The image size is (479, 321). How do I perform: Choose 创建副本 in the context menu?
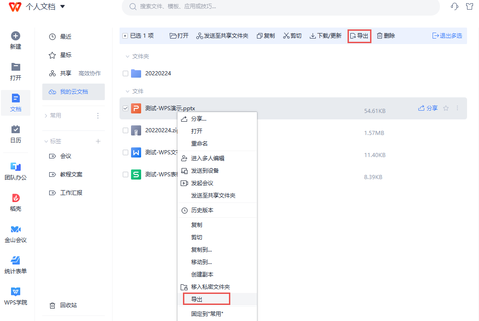(x=217, y=275)
